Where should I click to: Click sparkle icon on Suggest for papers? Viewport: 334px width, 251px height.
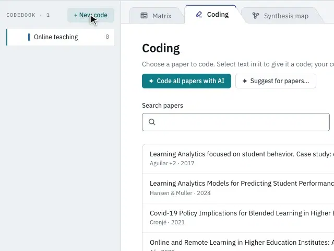tap(245, 81)
